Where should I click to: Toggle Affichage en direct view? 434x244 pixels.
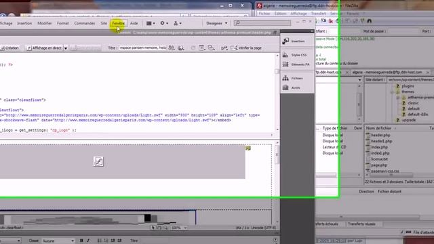(x=44, y=48)
